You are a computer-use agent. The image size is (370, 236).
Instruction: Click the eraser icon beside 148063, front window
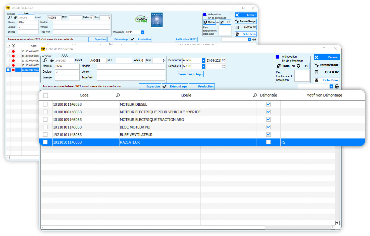(52, 60)
